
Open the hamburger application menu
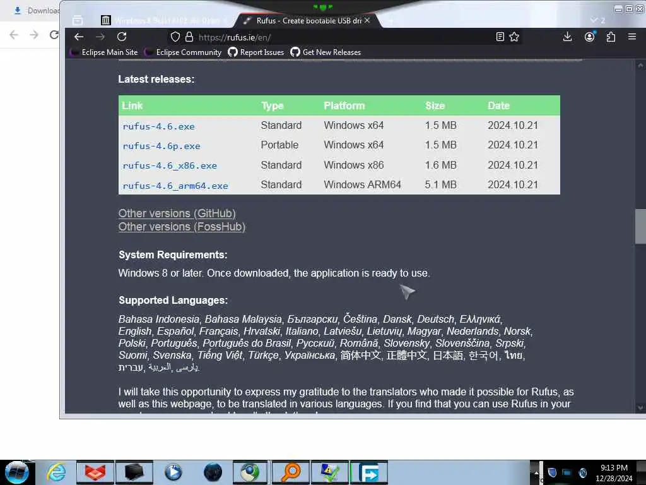[632, 37]
